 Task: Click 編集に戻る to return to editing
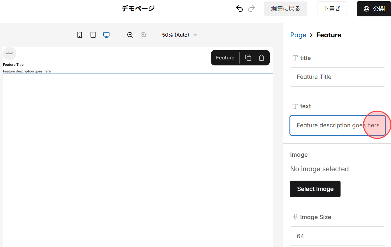click(285, 8)
